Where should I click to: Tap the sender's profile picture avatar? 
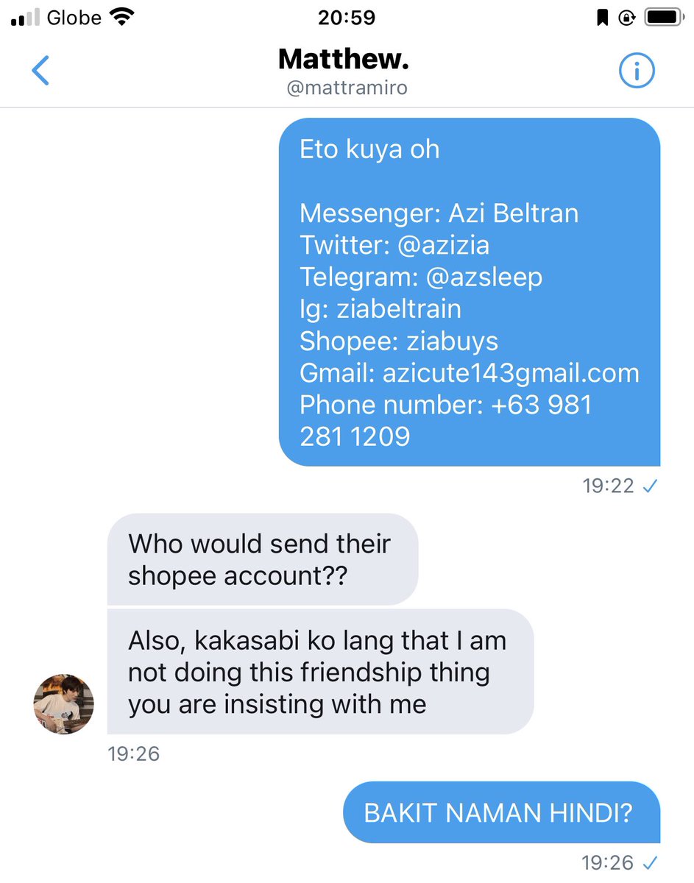tap(63, 703)
